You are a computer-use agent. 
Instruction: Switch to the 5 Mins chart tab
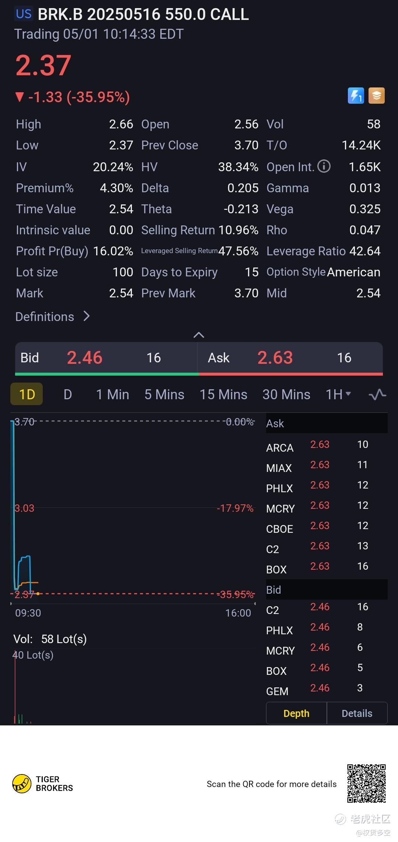[164, 394]
